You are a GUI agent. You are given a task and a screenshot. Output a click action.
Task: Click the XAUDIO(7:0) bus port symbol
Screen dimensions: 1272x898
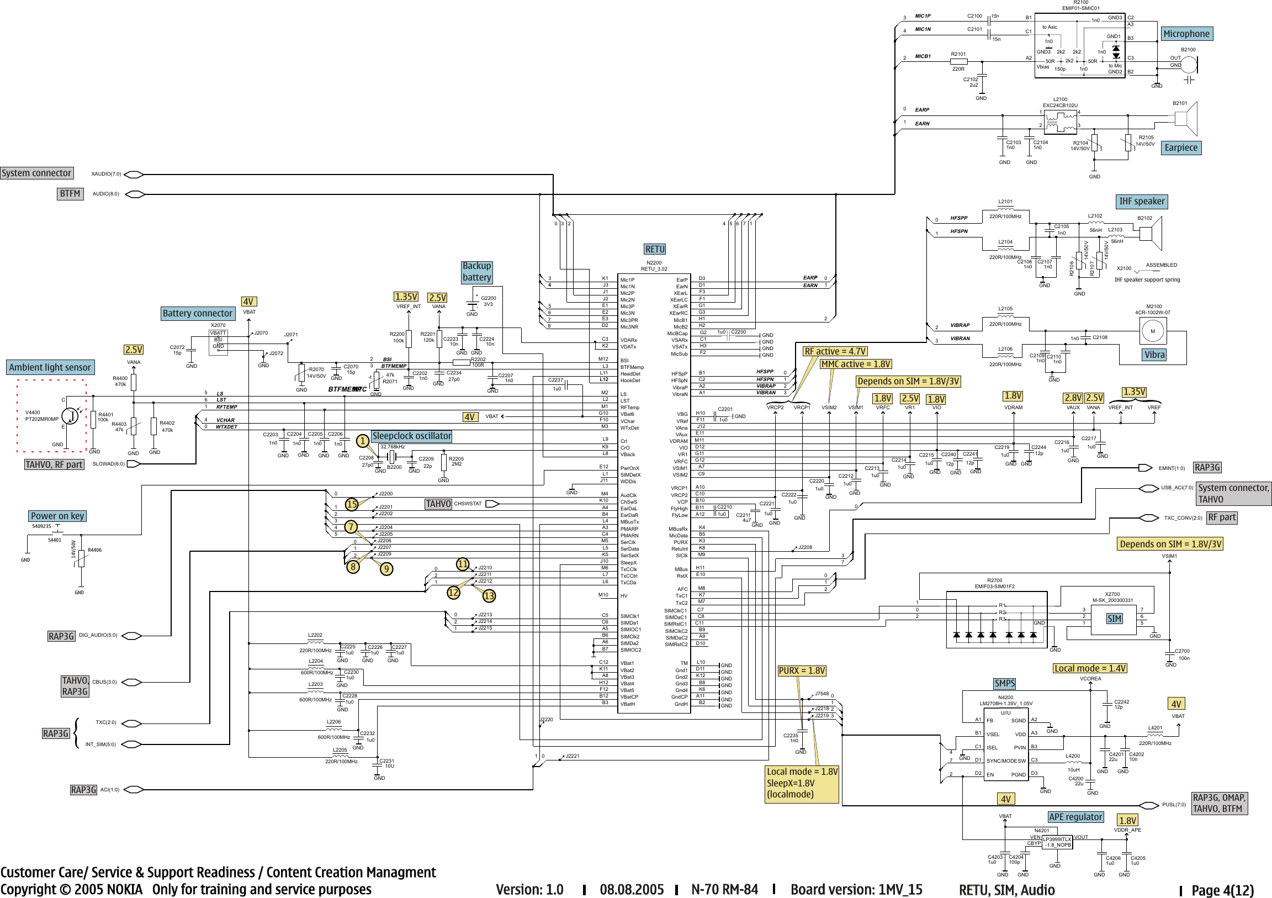click(x=134, y=175)
